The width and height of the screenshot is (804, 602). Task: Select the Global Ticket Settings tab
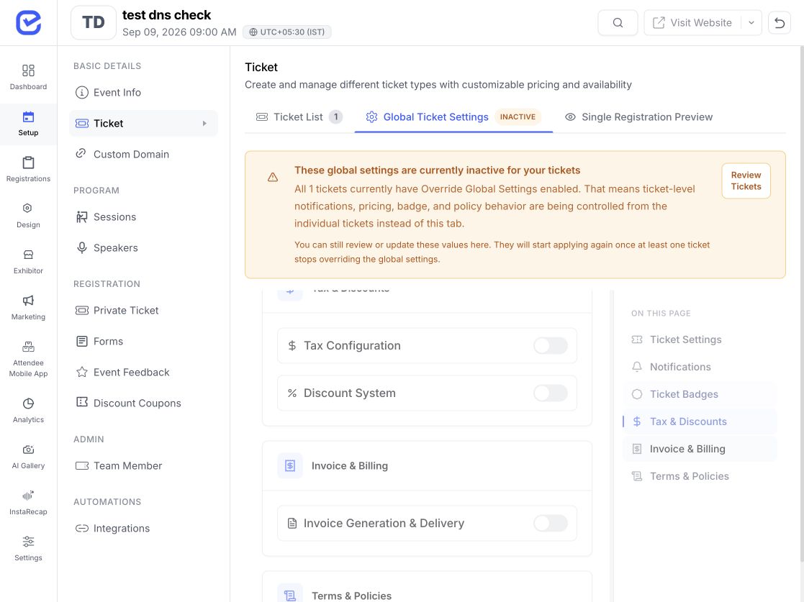click(453, 117)
